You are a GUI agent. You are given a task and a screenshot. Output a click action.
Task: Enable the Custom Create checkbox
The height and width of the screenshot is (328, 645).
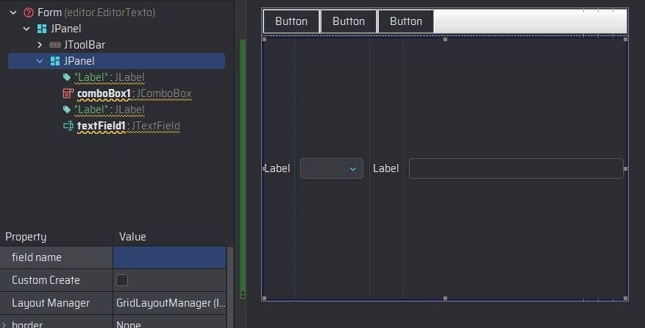(x=122, y=280)
